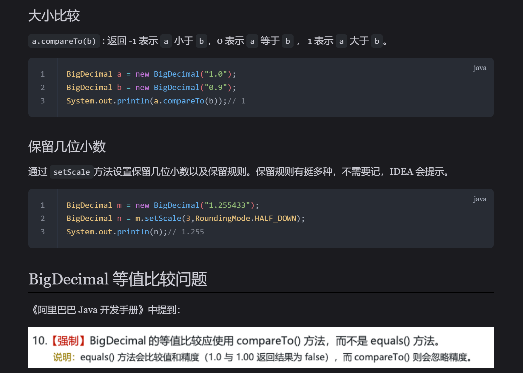Click RoundingMode.HALF_DOWN in the code
The height and width of the screenshot is (373, 523).
coord(246,218)
